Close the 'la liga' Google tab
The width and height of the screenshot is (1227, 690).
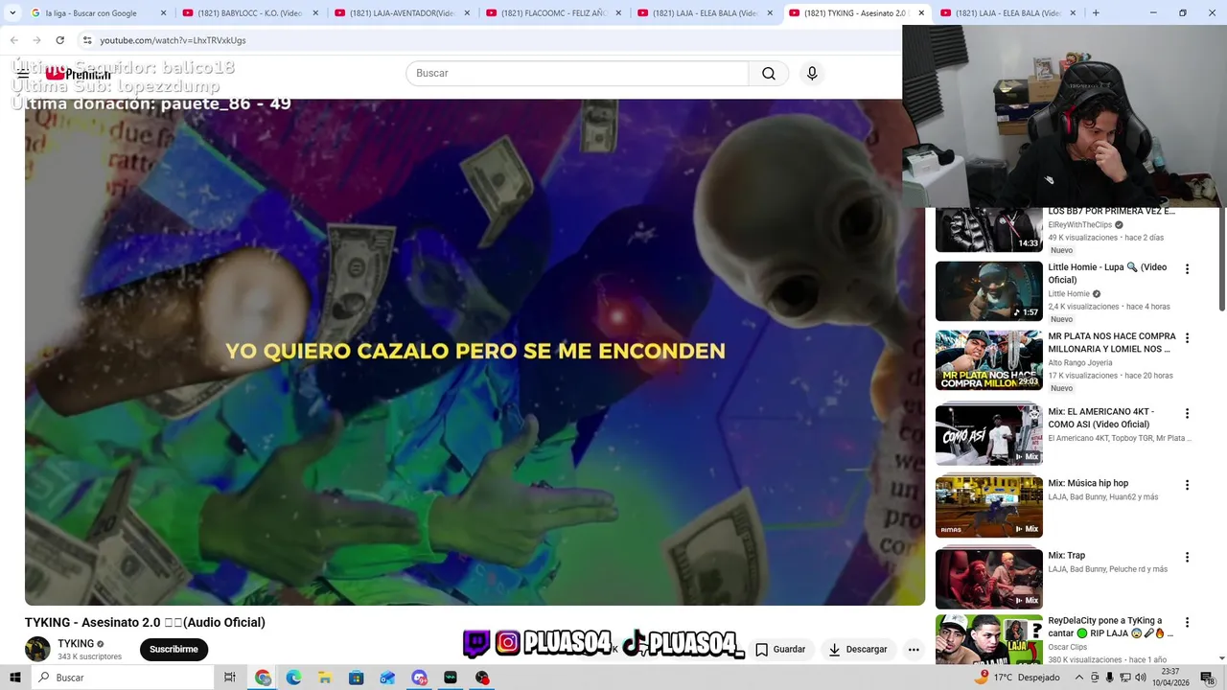click(x=164, y=13)
